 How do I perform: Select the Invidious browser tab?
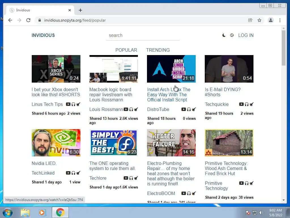click(x=40, y=10)
